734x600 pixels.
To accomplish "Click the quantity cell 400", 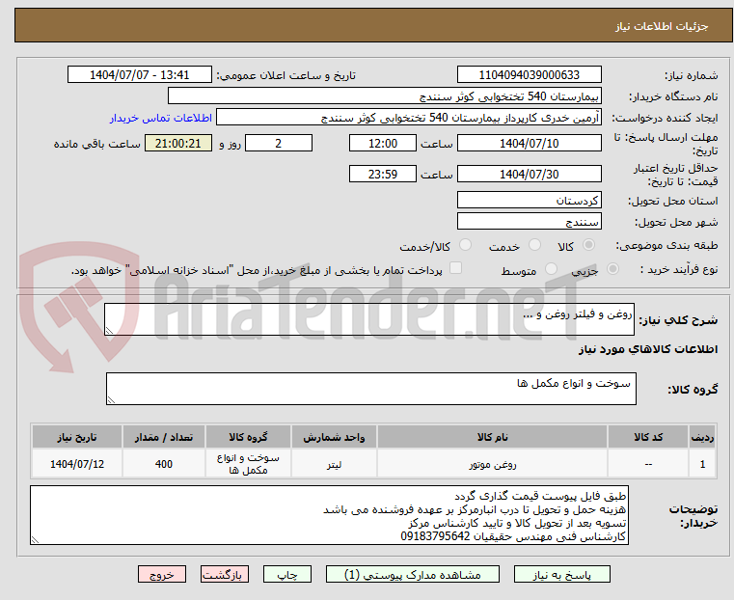I will click(164, 464).
